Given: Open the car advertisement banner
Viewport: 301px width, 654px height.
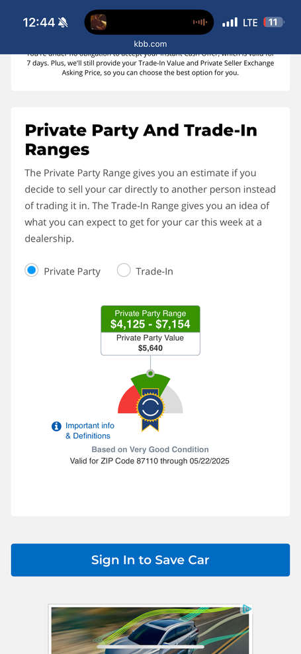Looking at the screenshot, I should coord(150,629).
